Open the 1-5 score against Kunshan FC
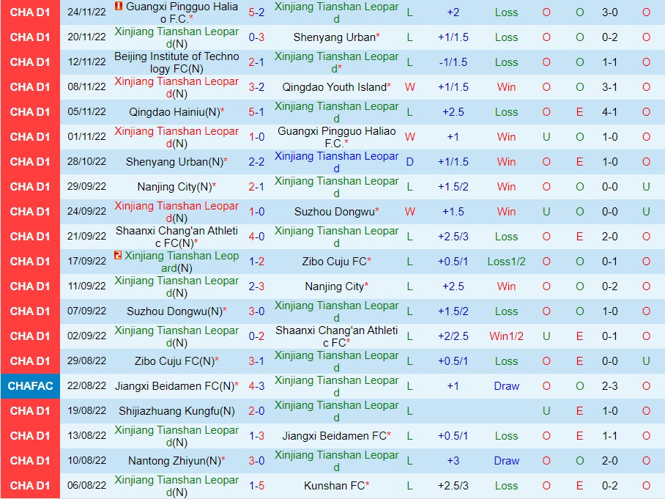 pyautogui.click(x=256, y=485)
